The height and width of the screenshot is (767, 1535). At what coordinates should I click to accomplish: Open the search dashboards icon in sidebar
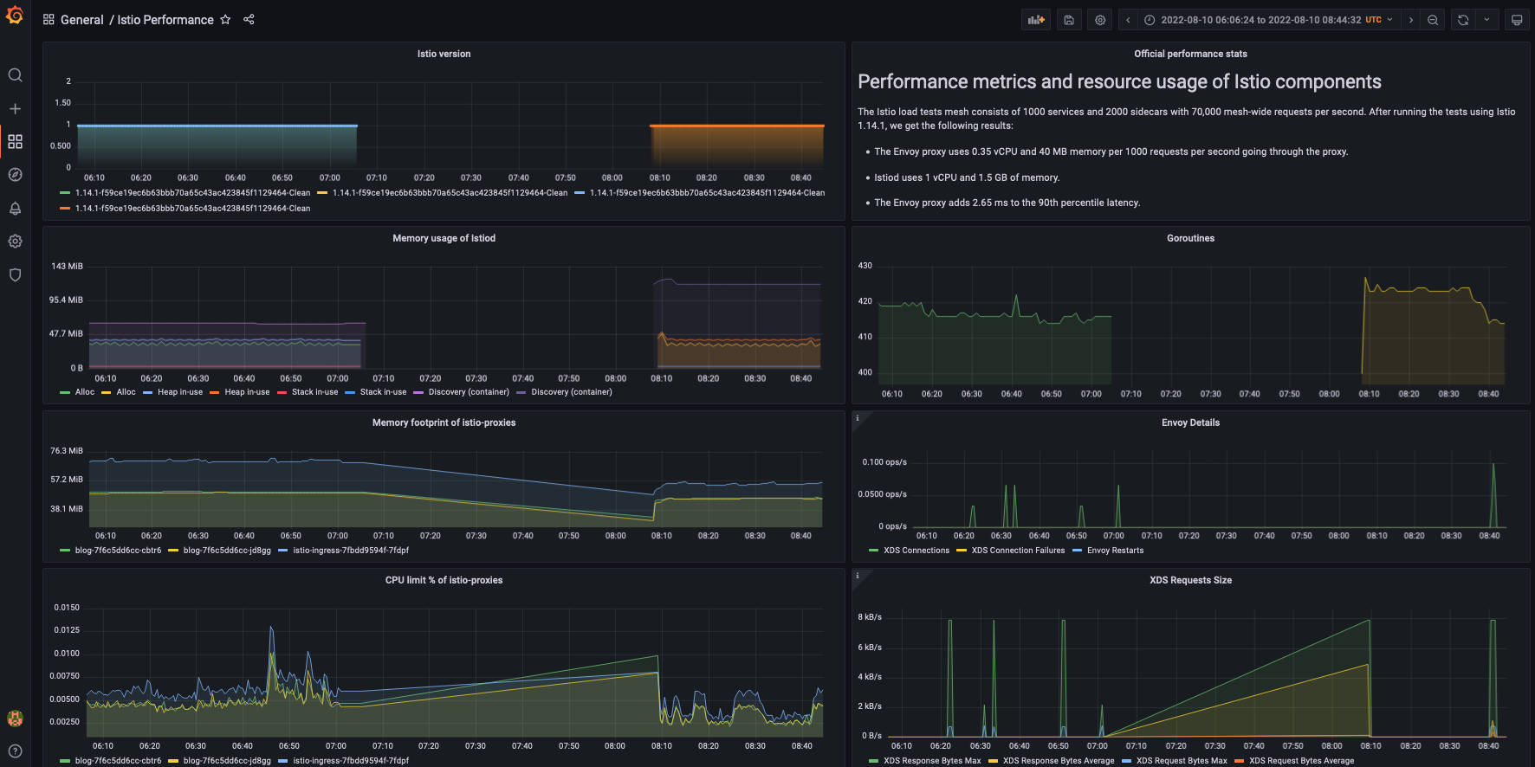[15, 75]
